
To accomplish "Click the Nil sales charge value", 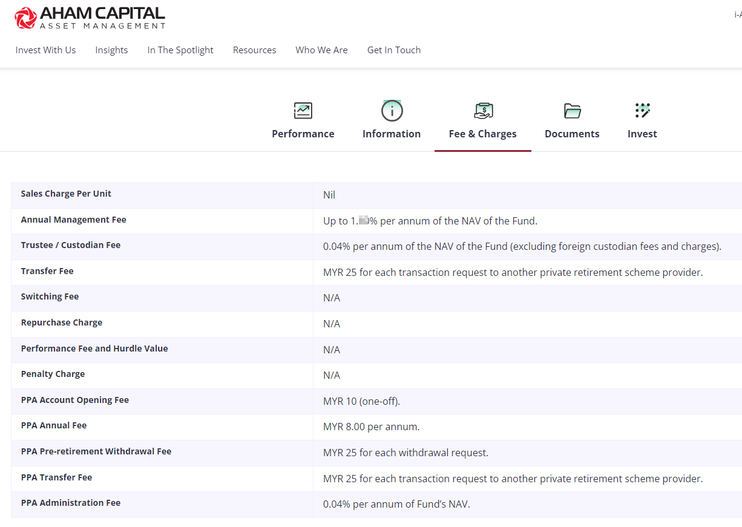I will 329,195.
